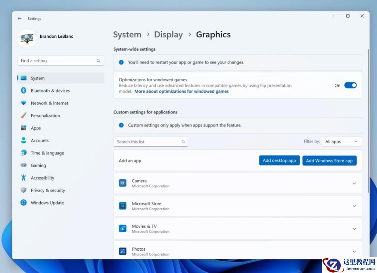
Task: Click the Add Windows Store app button
Action: (330, 160)
